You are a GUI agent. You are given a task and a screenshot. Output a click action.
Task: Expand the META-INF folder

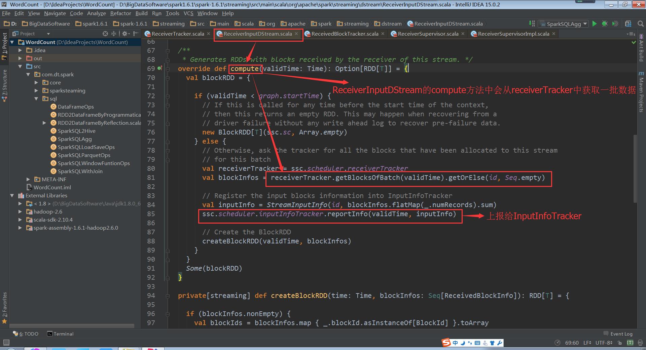pos(28,179)
